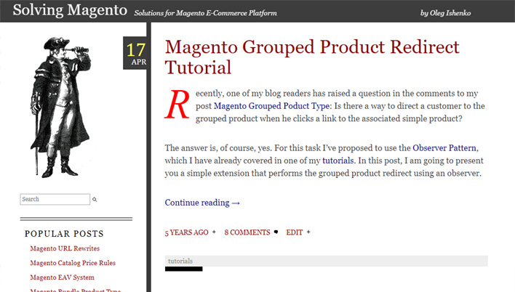Screen dimensions: 515x292
Task: Click the by Oleg Ishenko author text
Action: 445,13
